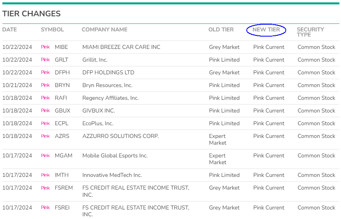Viewport: 341px width, 219px height.
Task: Select company name Bryn Resources, Inc.
Action: [107, 85]
